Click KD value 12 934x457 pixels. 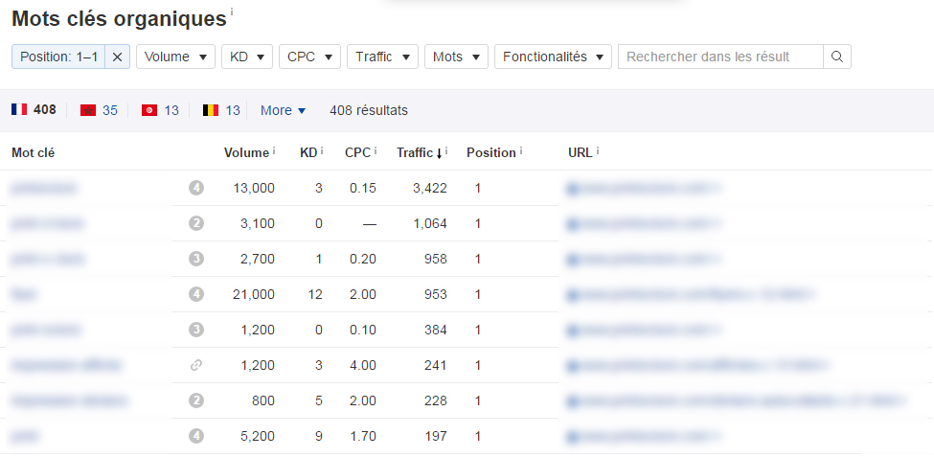pyautogui.click(x=316, y=294)
